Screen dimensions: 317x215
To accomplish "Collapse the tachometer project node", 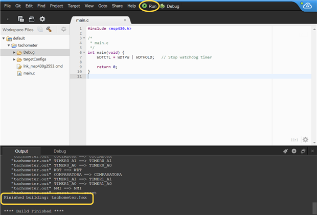I will click(x=9, y=45).
